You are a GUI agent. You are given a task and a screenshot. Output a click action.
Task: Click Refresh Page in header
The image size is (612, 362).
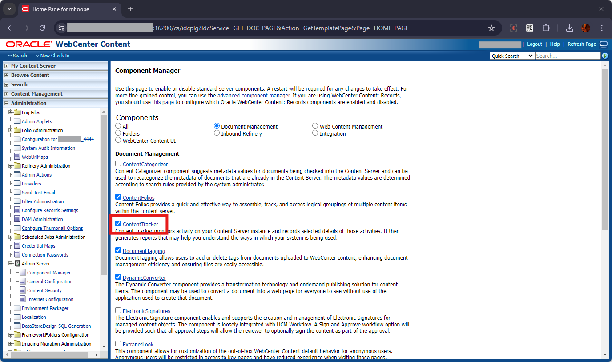582,44
